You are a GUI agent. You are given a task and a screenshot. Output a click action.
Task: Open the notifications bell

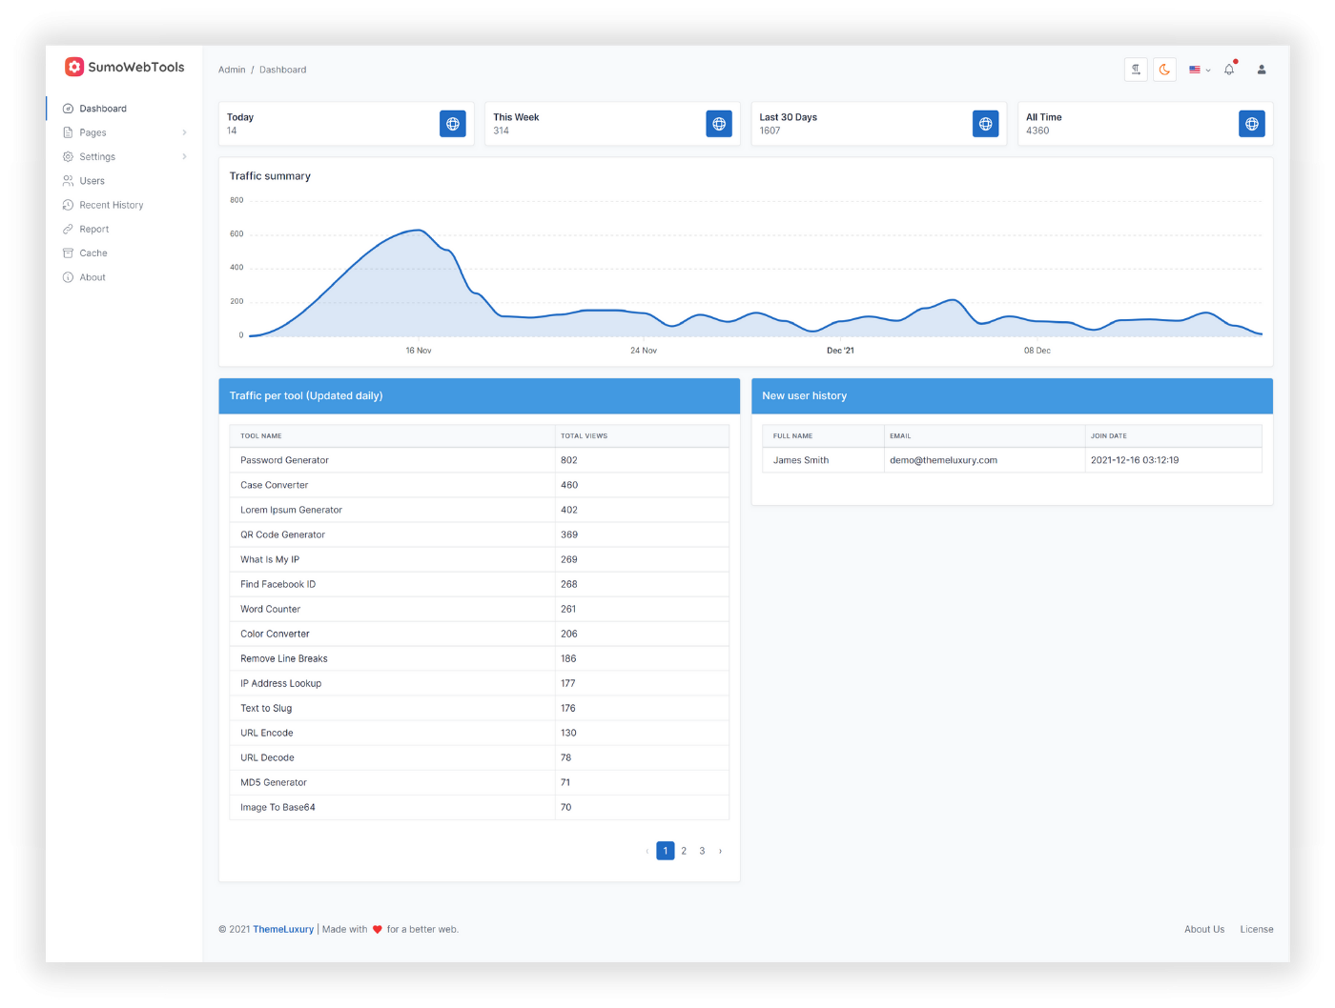pos(1230,69)
